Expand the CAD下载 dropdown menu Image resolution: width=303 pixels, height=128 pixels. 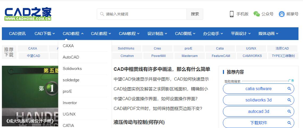pos(45,34)
